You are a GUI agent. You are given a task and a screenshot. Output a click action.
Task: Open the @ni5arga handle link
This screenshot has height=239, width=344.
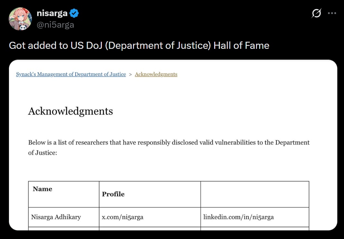pos(55,25)
